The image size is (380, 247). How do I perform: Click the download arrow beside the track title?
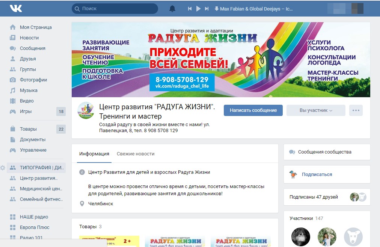[217, 9]
